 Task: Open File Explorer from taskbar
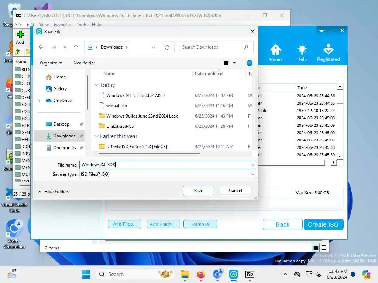coord(185,274)
